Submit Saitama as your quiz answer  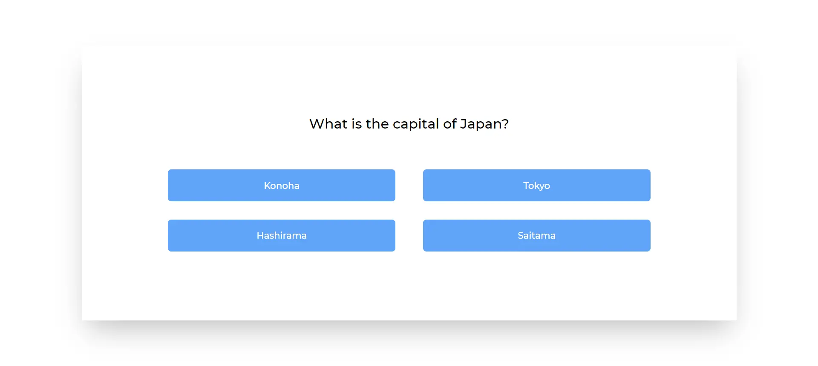coord(536,236)
